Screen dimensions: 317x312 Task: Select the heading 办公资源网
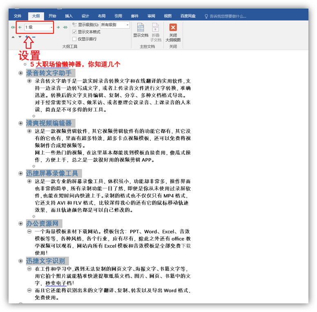pyautogui.click(x=42, y=224)
